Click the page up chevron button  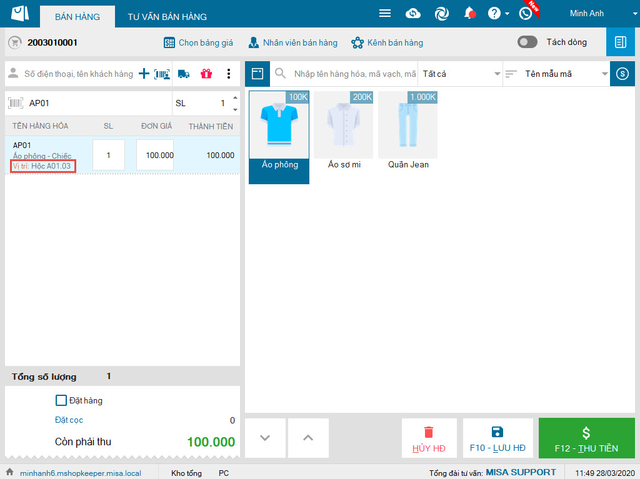[308, 438]
